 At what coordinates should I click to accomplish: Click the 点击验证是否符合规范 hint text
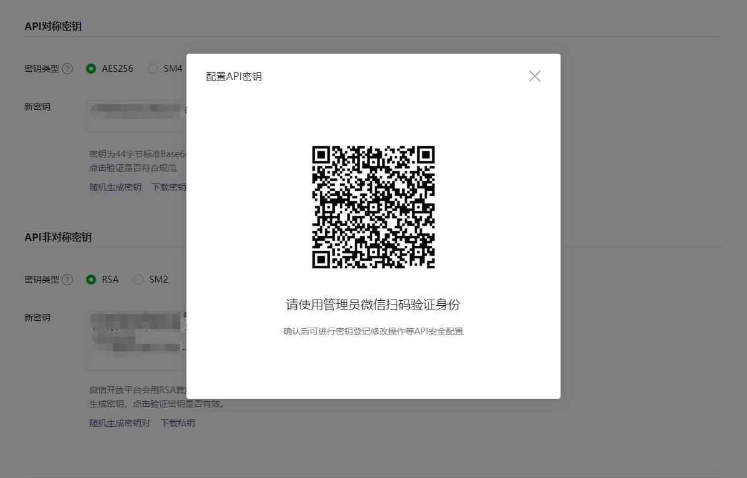(133, 168)
